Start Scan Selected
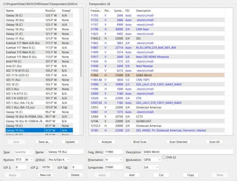This screenshot has height=181, width=237. [178, 142]
